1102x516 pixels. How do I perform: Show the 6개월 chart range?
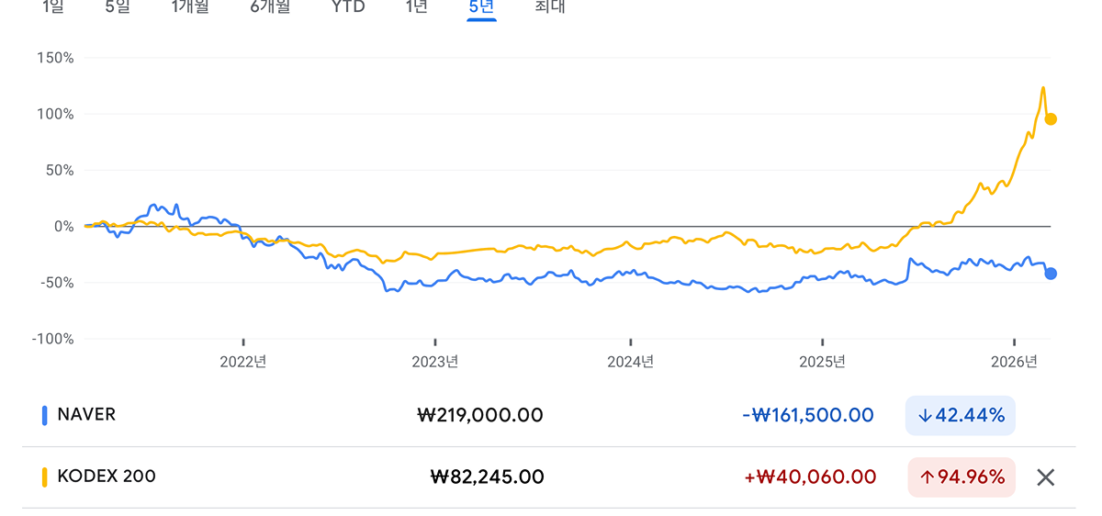(x=270, y=7)
